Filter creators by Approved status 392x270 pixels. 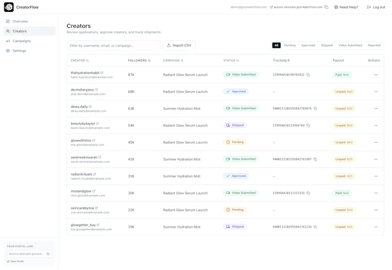[x=308, y=45]
